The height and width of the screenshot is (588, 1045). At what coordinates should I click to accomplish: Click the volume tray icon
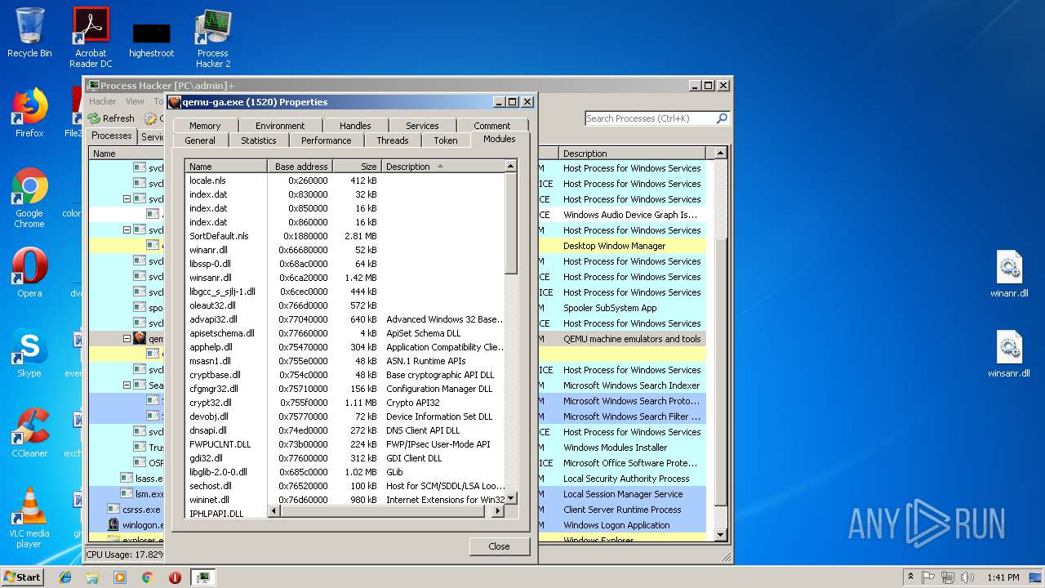966,577
